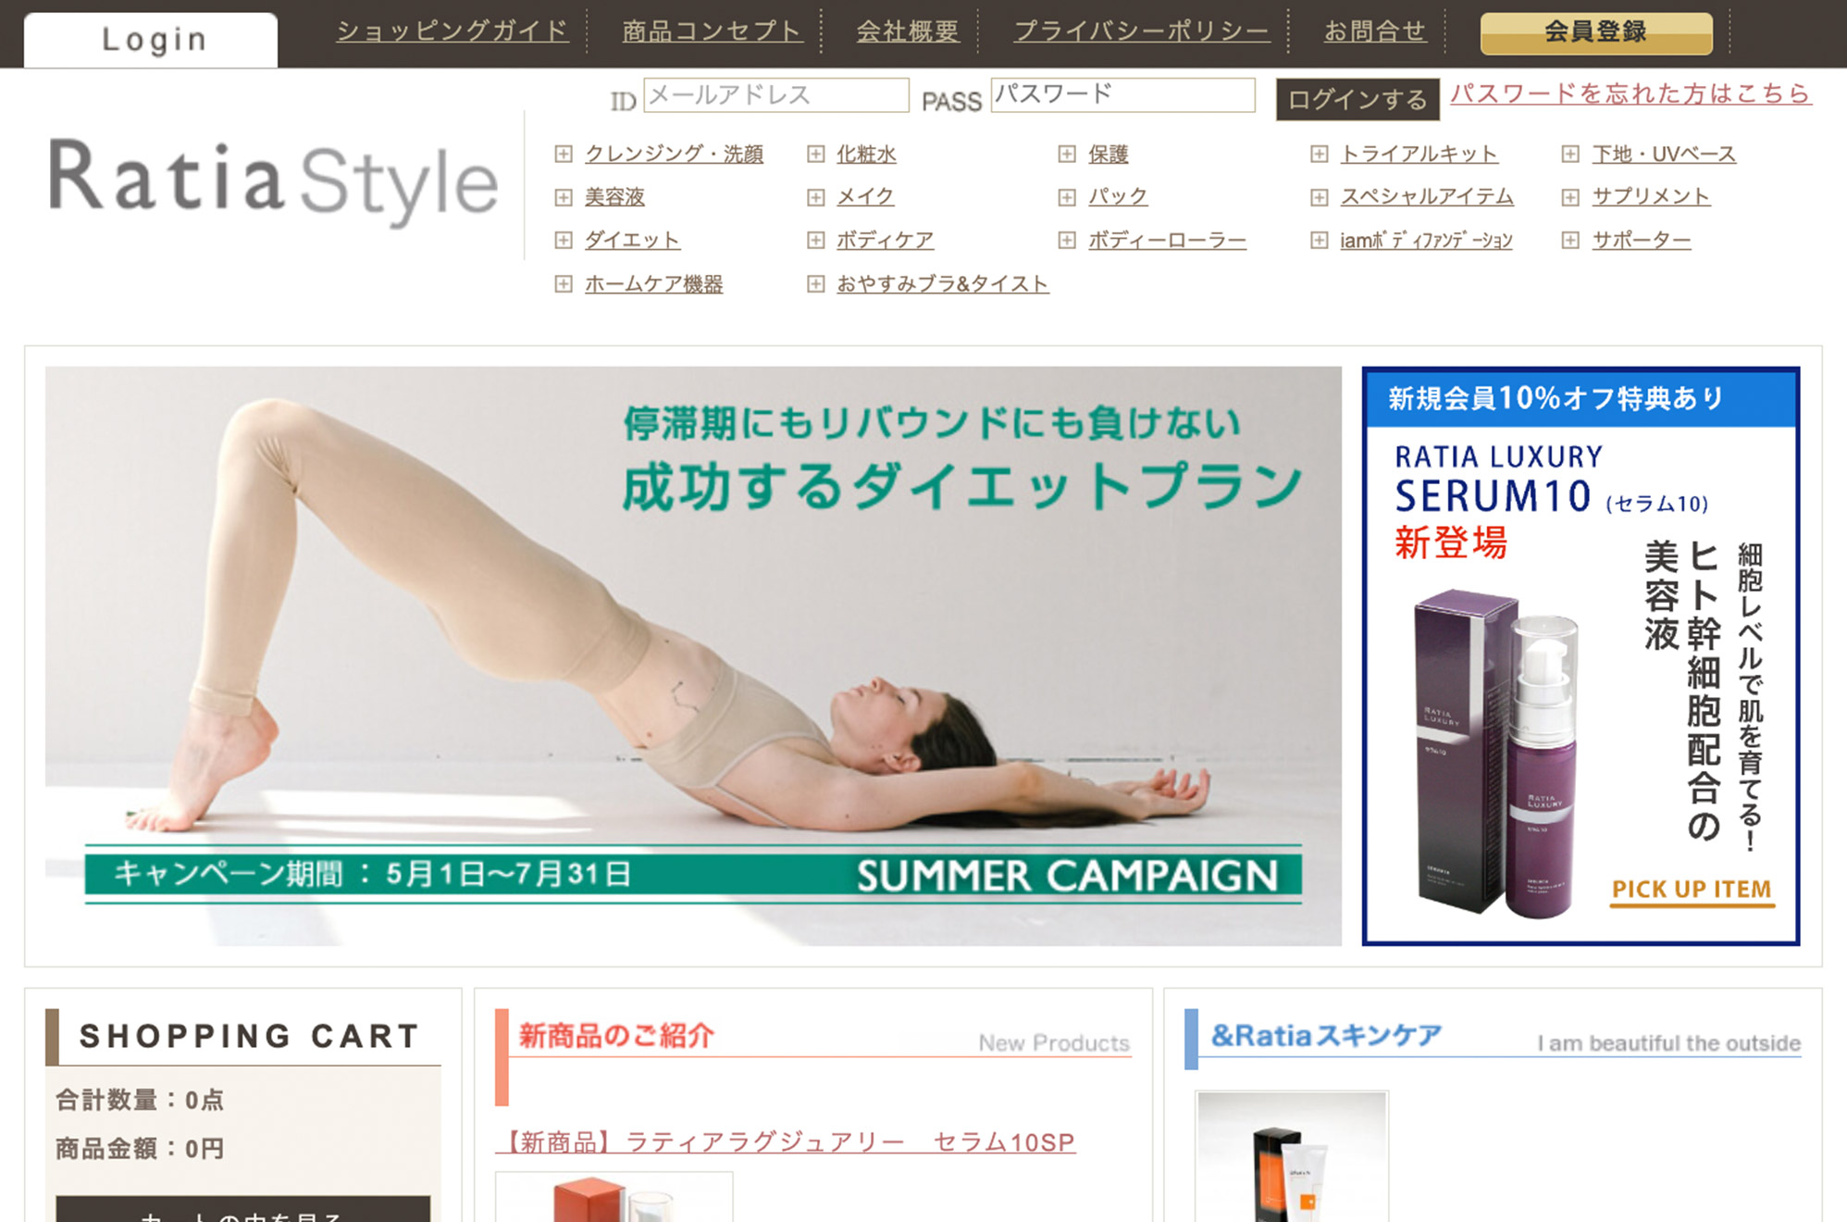Click the plus icon beside おやすみブラ&タイスト
Image resolution: width=1847 pixels, height=1222 pixels.
(x=815, y=284)
